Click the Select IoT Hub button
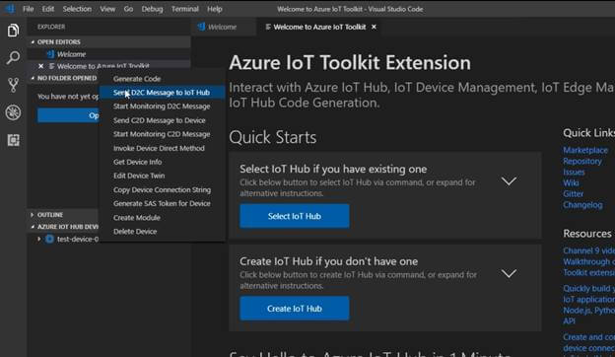 click(295, 216)
